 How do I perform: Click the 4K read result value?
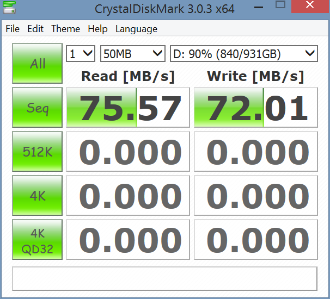point(128,195)
